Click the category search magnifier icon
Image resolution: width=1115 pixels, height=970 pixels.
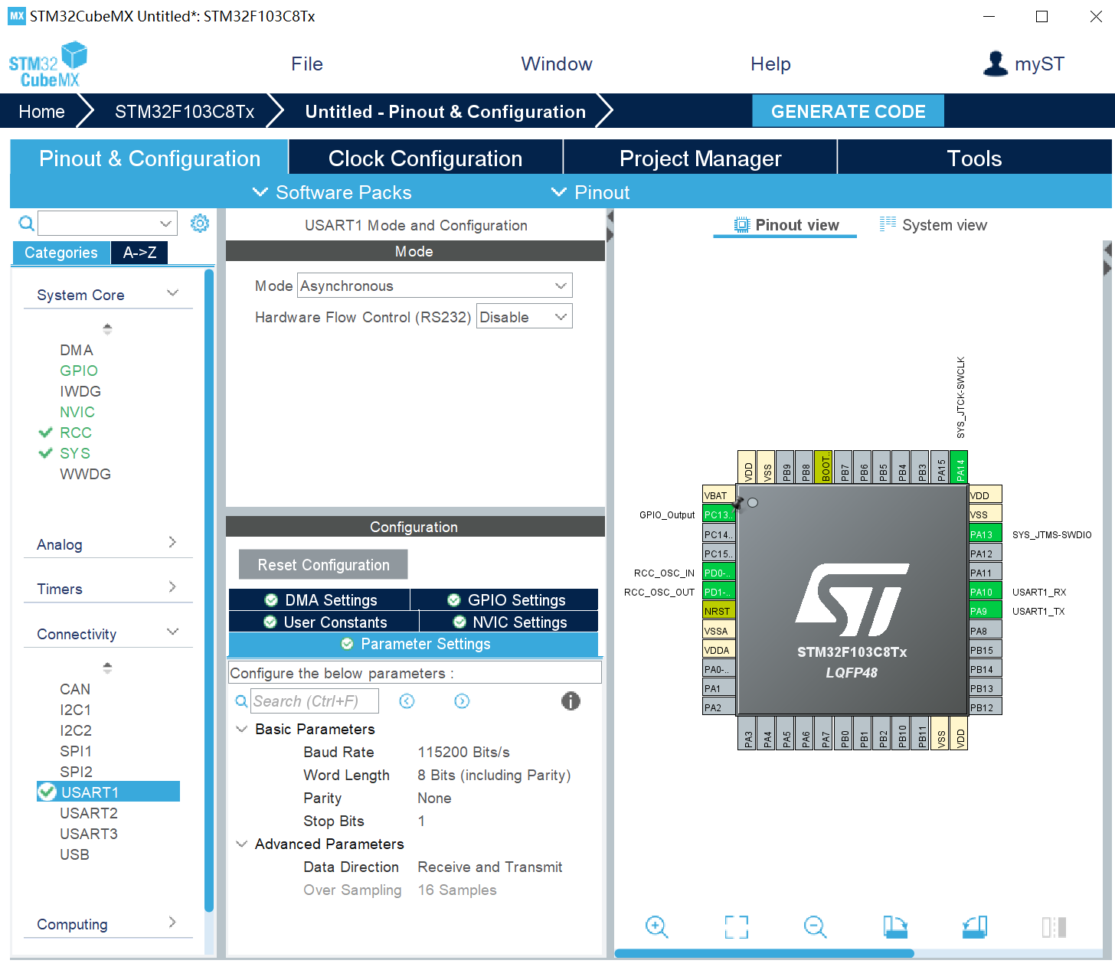(x=26, y=224)
